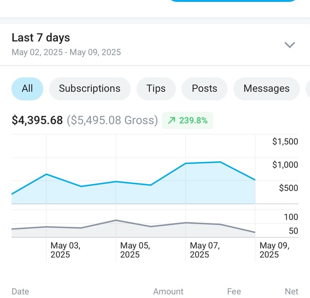Image resolution: width=310 pixels, height=298 pixels.
Task: Switch to the Posts filter
Action: [205, 89]
